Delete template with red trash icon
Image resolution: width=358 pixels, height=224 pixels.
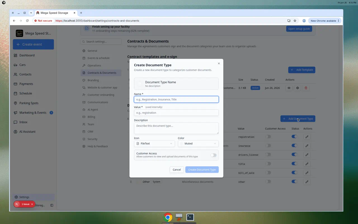point(306,88)
